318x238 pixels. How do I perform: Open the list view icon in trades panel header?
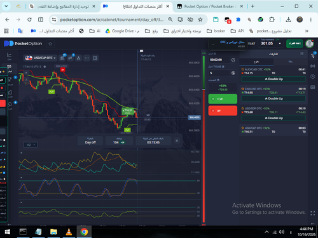click(302, 54)
